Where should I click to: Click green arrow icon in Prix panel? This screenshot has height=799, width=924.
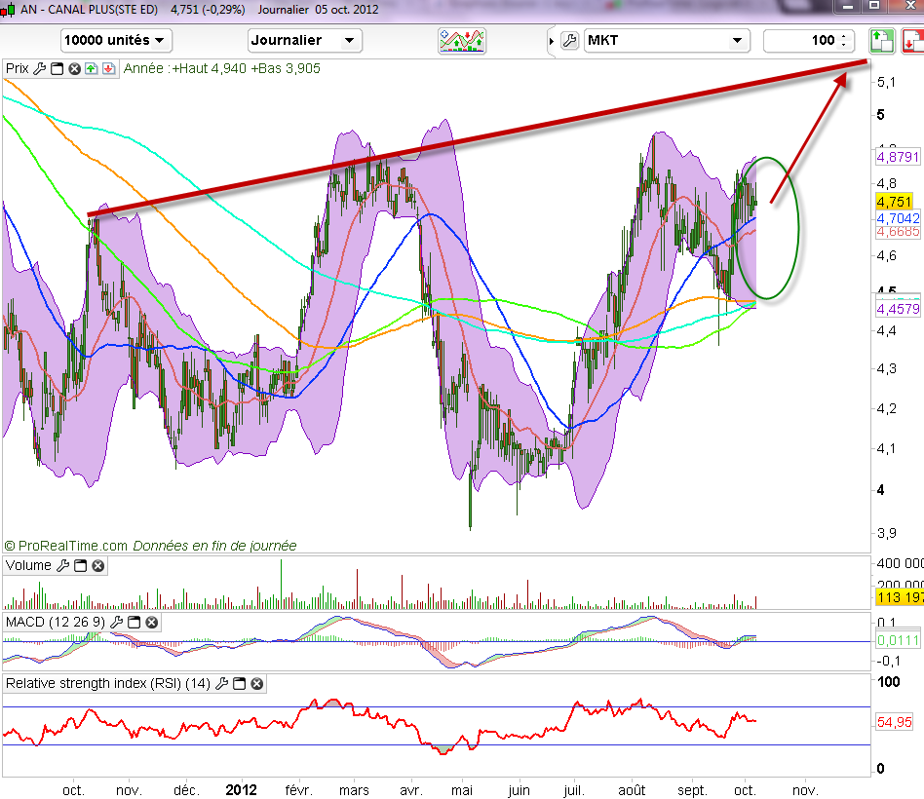click(91, 69)
